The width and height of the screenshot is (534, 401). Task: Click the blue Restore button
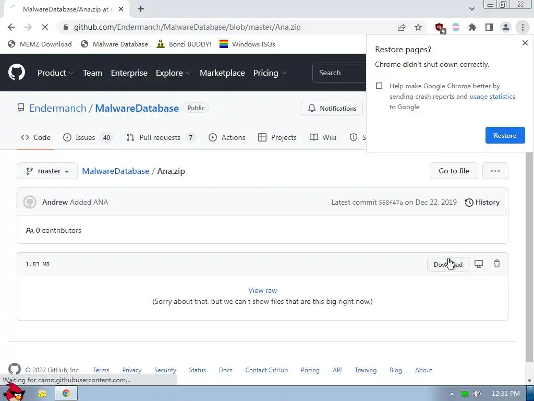pos(505,135)
